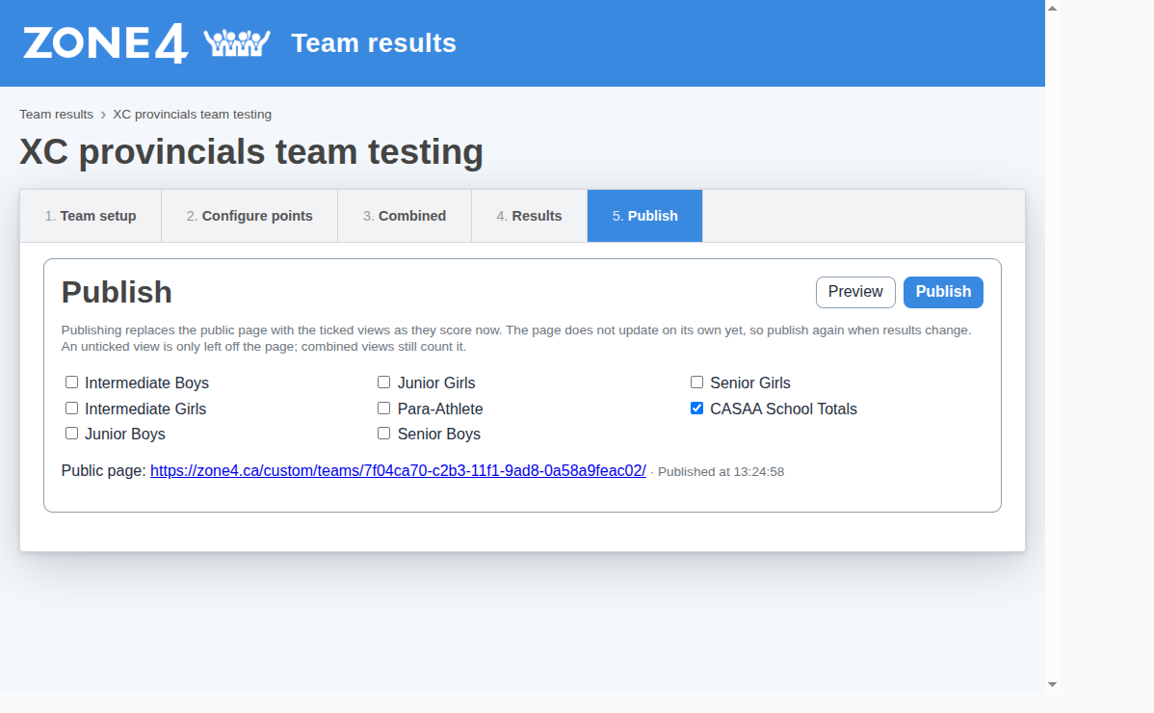Click the Zone4 logo in header

105,43
